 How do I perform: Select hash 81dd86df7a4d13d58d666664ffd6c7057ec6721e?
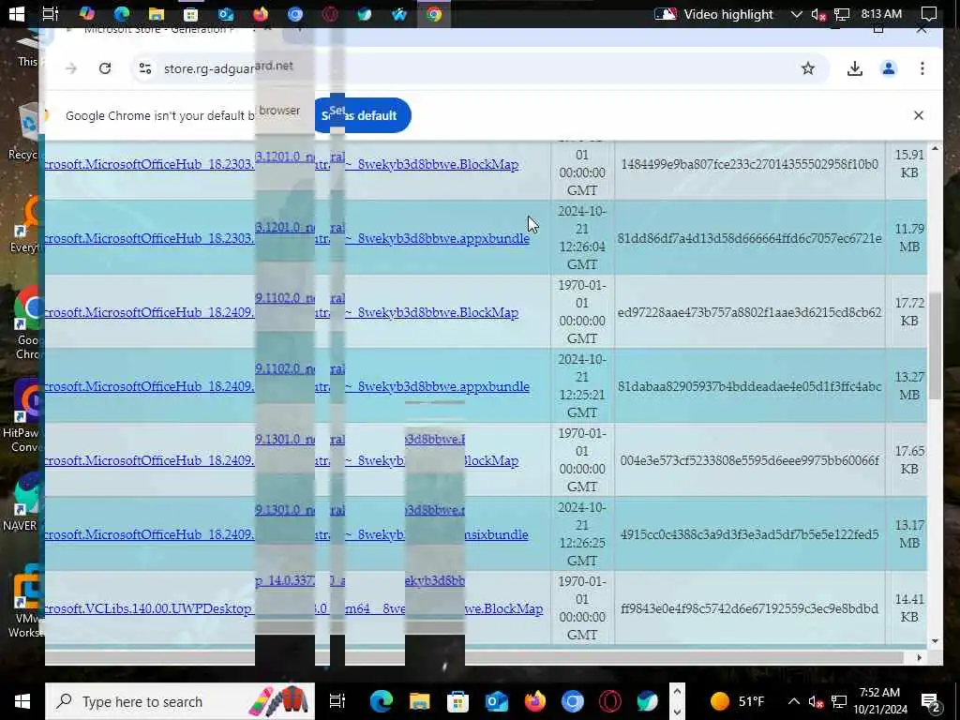[x=749, y=238]
